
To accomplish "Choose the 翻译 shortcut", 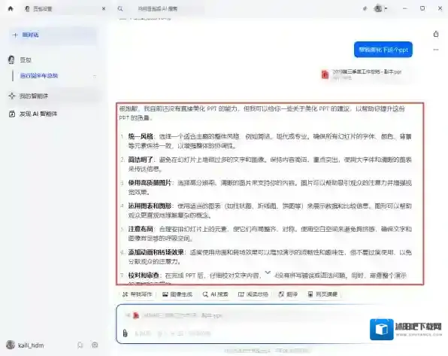I will click(289, 294).
